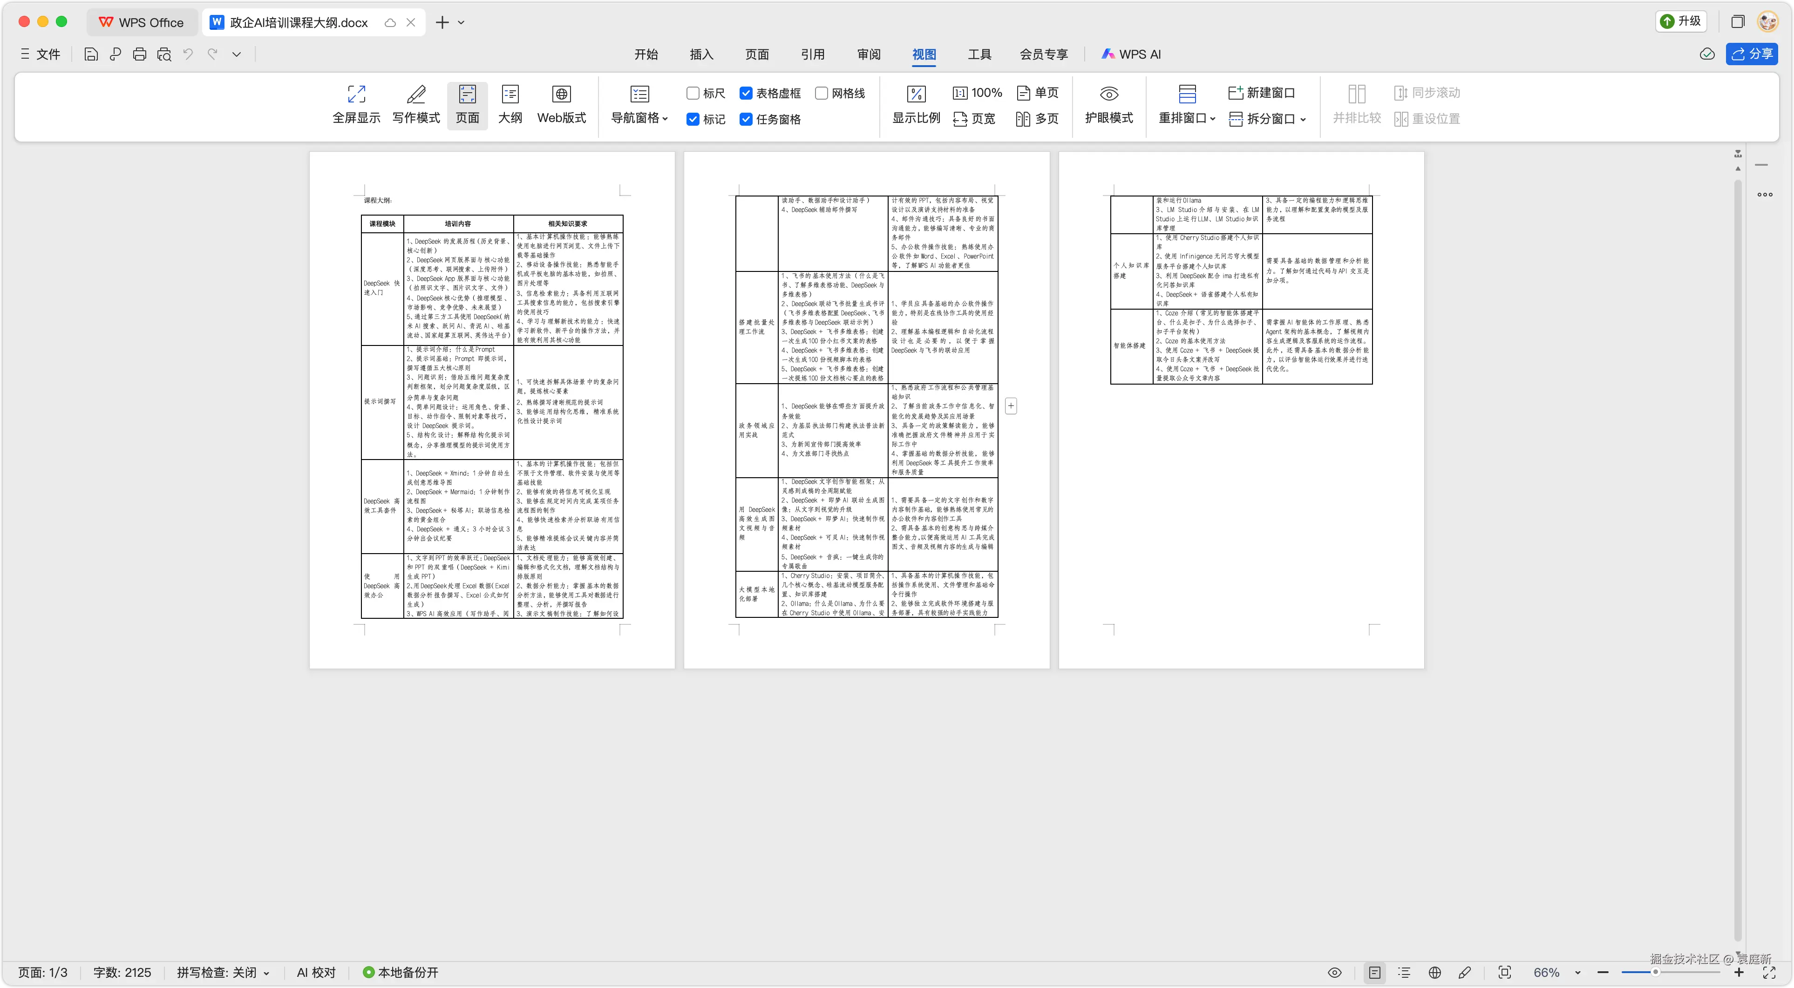Viewport: 1794px width, 988px height.
Task: Open the 文件 menu
Action: pyautogui.click(x=41, y=54)
